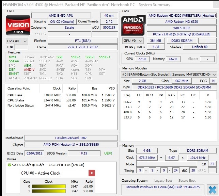The image size is (219, 196).
Task: Click the blue X close button bottom right
Action: 212,190
